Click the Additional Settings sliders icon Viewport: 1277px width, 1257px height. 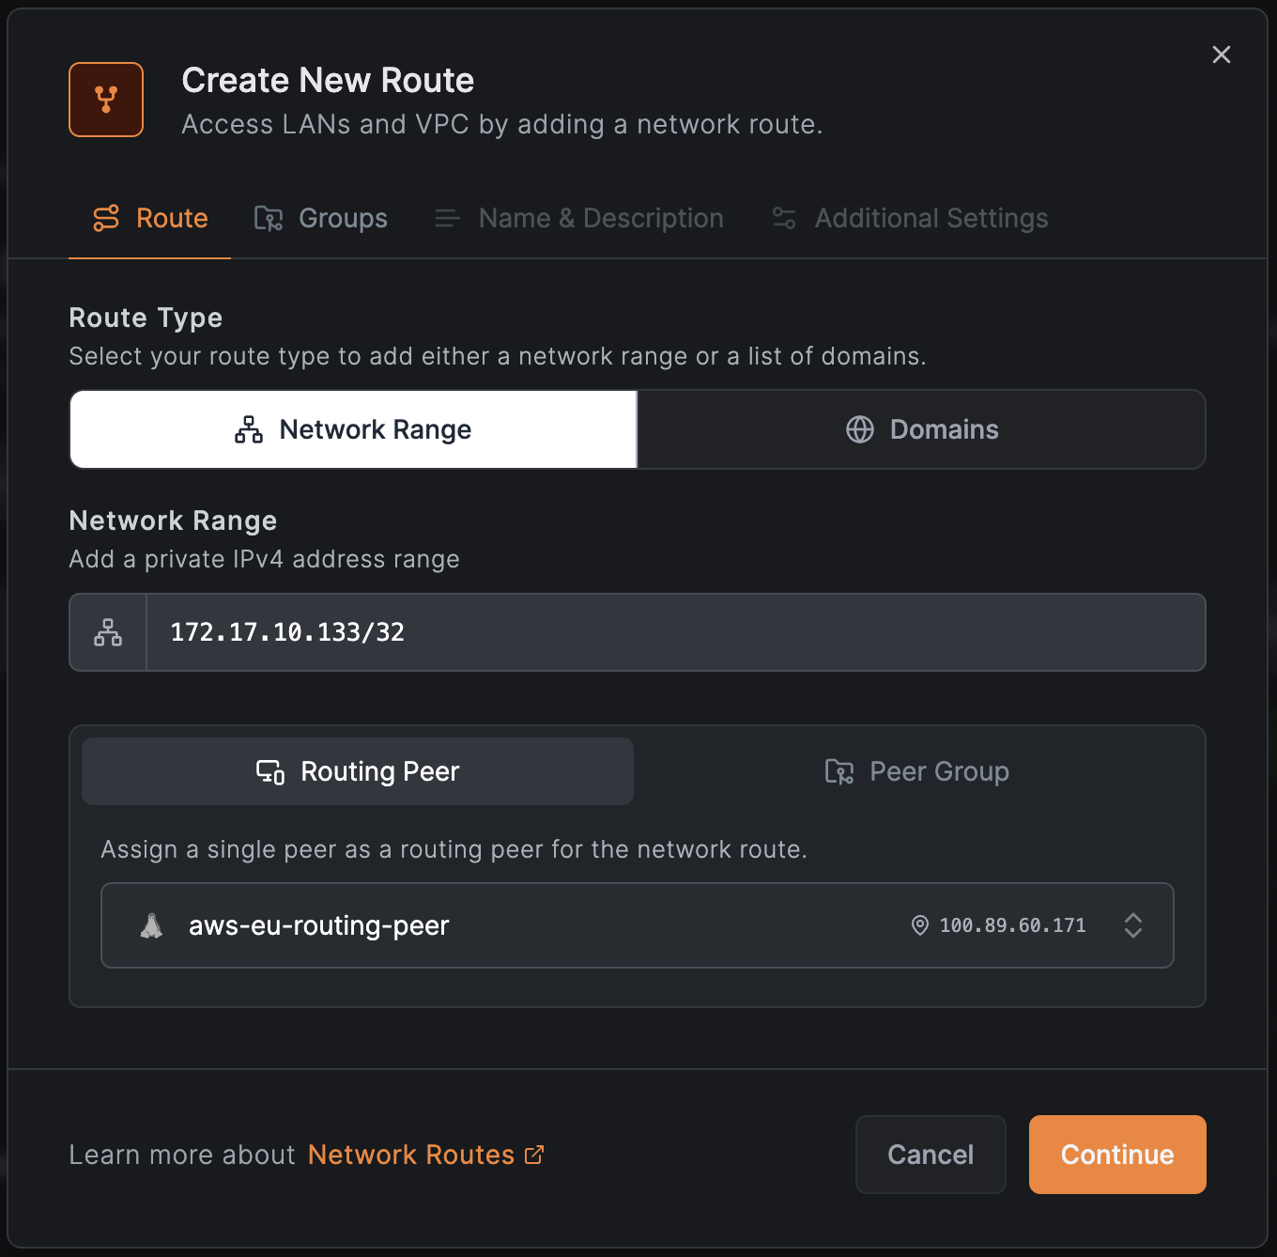(x=785, y=218)
